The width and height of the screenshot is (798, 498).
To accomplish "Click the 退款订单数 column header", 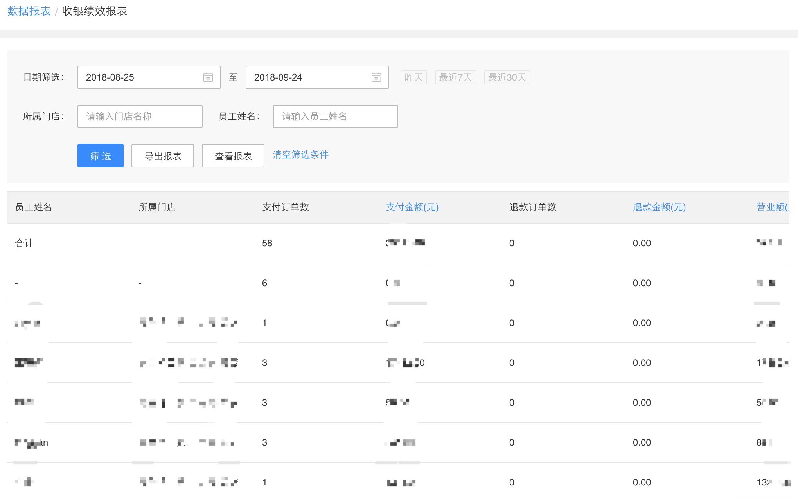I will coord(533,207).
